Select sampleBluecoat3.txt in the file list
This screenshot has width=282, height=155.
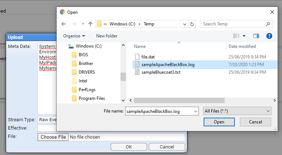160,72
